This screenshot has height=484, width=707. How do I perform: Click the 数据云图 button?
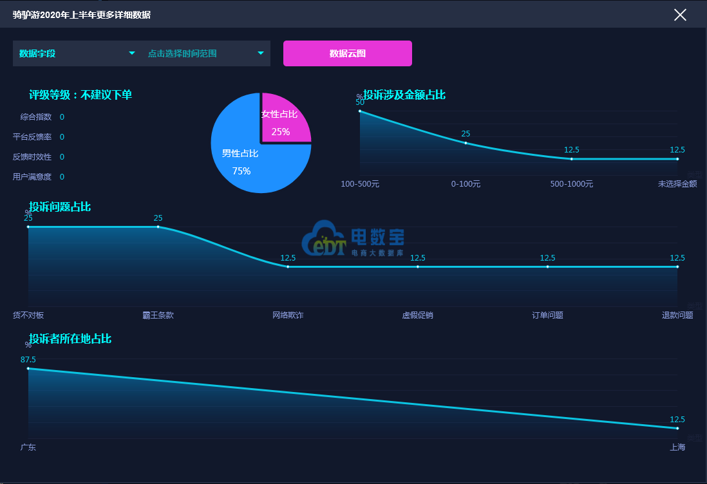pos(347,53)
